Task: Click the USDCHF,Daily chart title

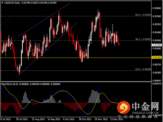Action: [x=12, y=3]
